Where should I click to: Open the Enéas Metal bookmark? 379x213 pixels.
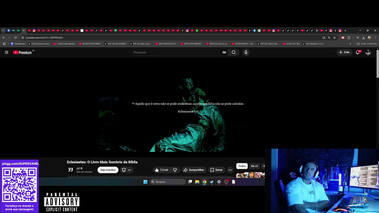(x=65, y=44)
